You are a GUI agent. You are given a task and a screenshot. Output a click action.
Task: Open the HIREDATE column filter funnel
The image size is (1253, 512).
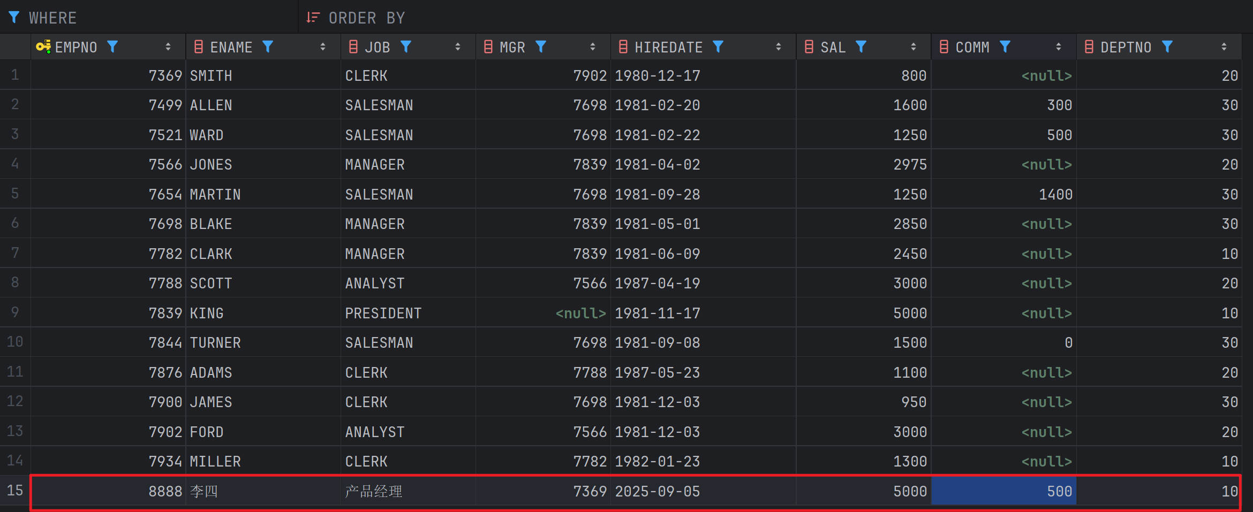coord(718,47)
